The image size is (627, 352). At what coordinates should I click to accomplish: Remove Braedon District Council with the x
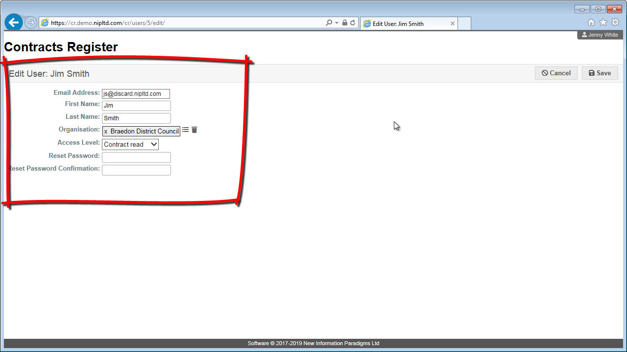point(106,132)
